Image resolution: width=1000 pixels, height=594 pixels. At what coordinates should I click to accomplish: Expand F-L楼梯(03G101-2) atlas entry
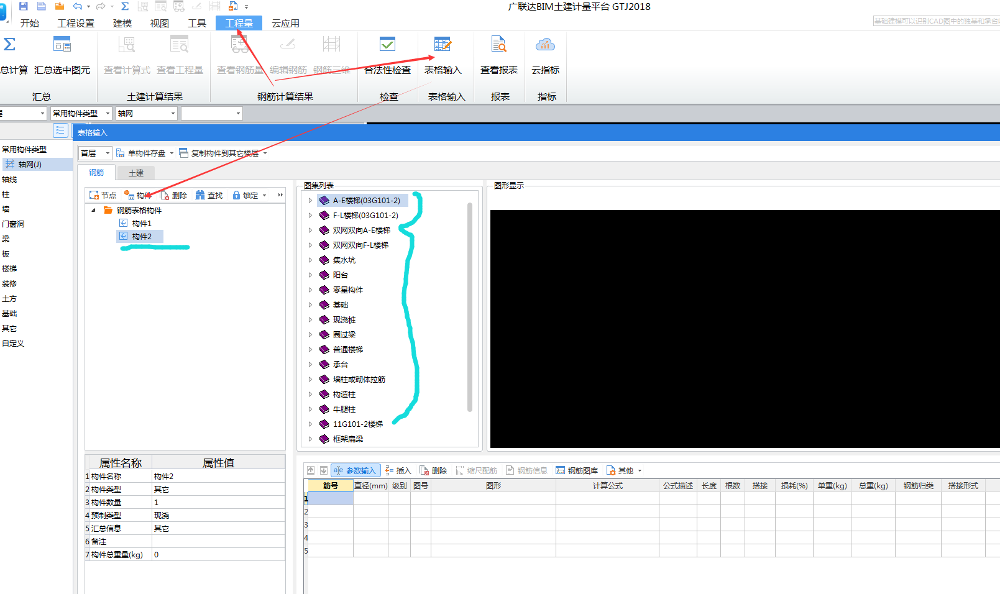(x=310, y=215)
